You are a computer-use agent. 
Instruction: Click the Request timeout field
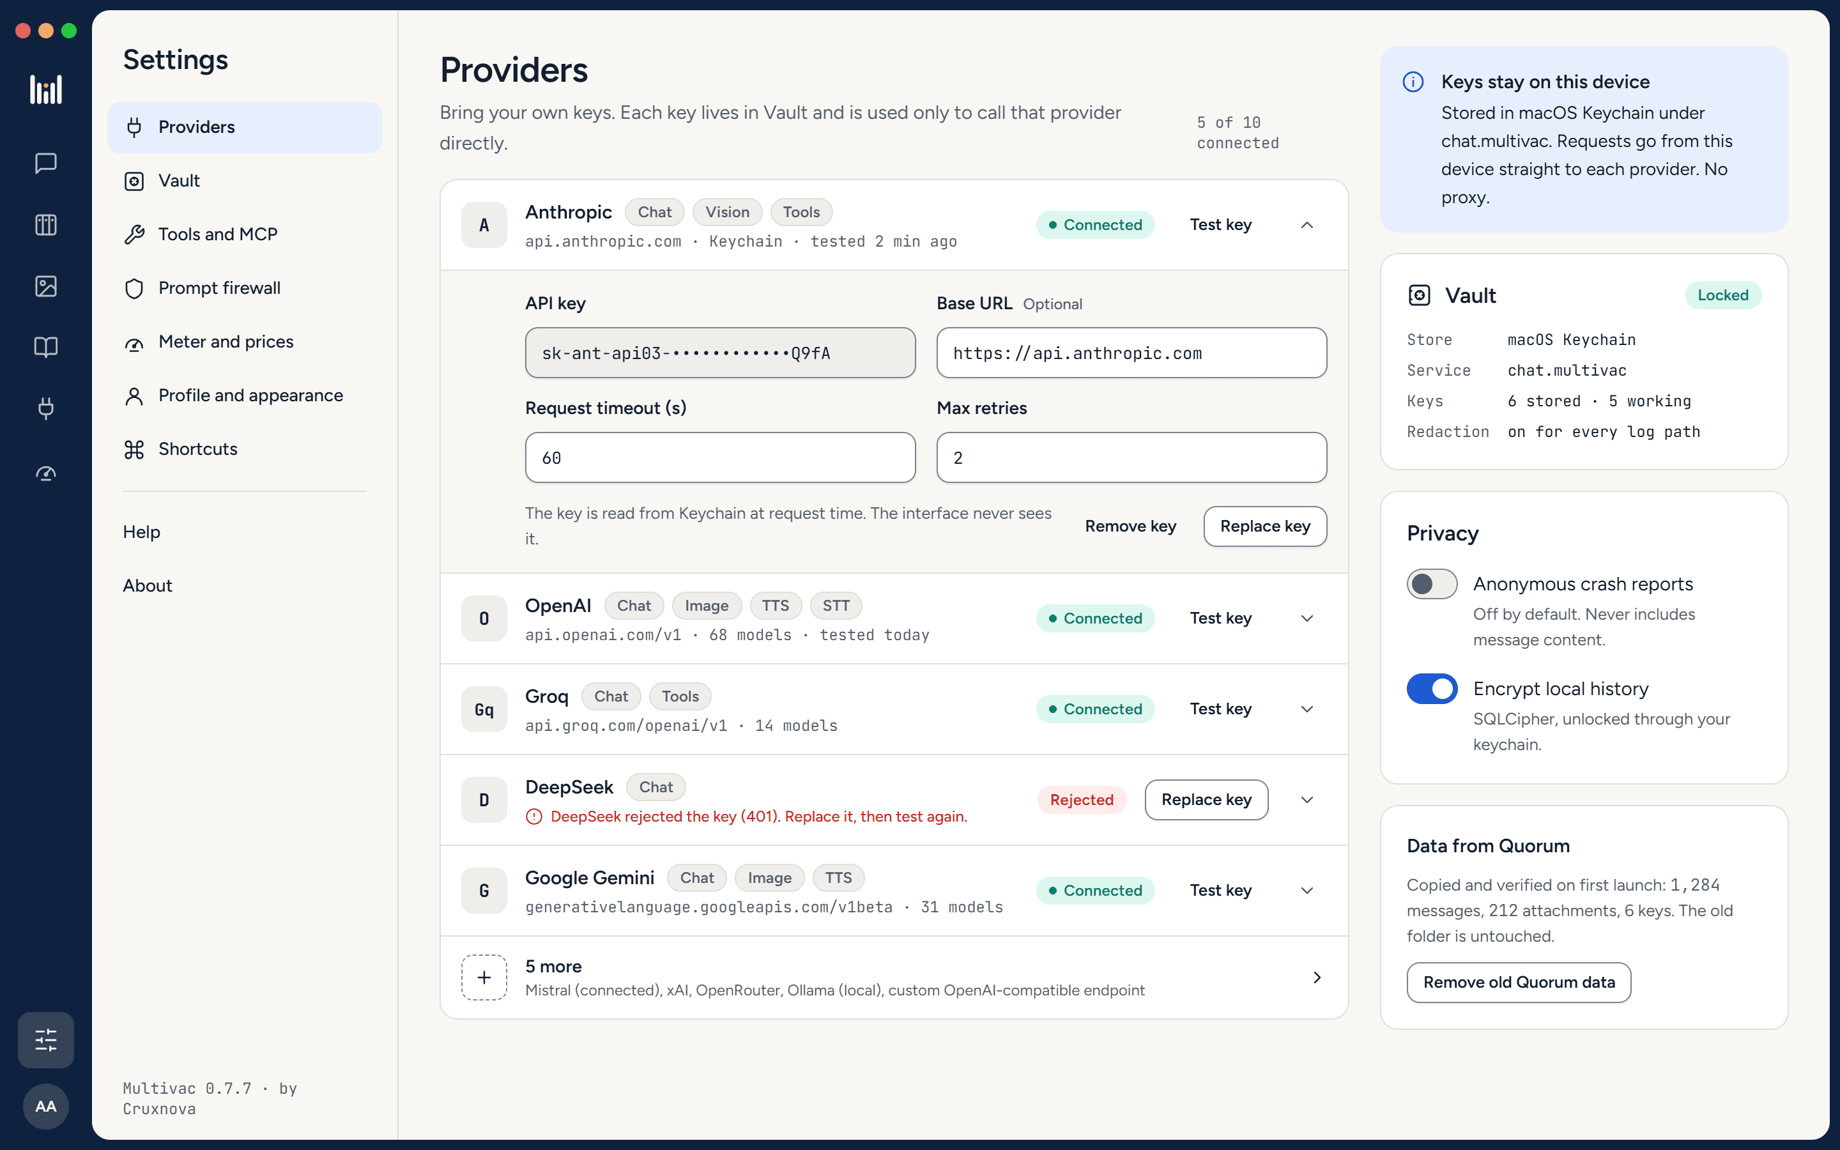(720, 458)
